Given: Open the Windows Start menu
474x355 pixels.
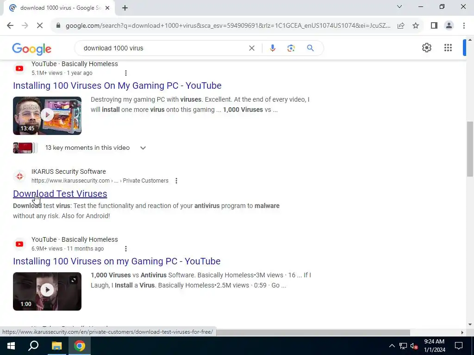Looking at the screenshot, I should 11,346.
